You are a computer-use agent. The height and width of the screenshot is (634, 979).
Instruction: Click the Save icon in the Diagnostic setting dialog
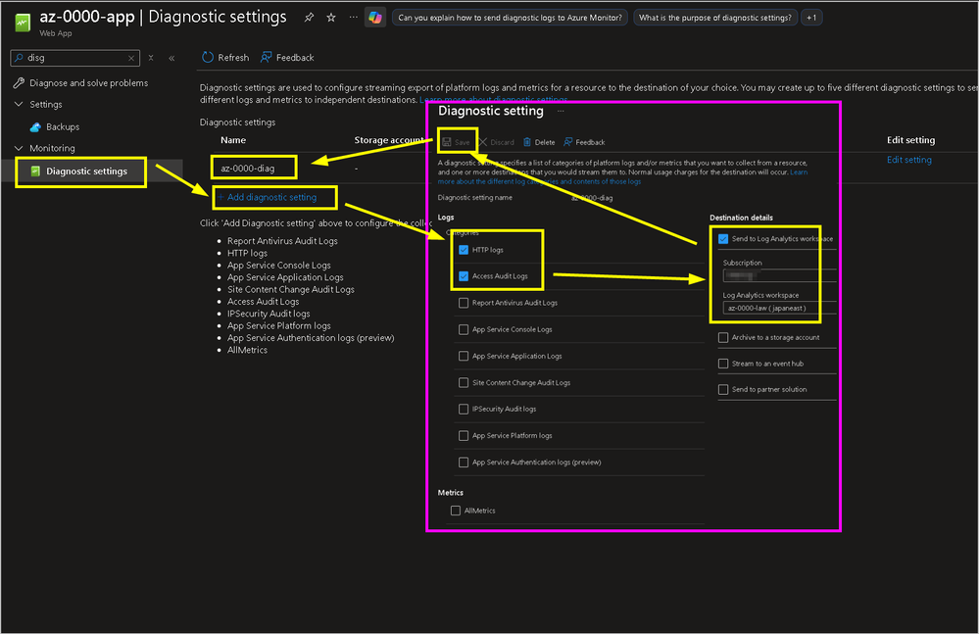click(x=448, y=141)
